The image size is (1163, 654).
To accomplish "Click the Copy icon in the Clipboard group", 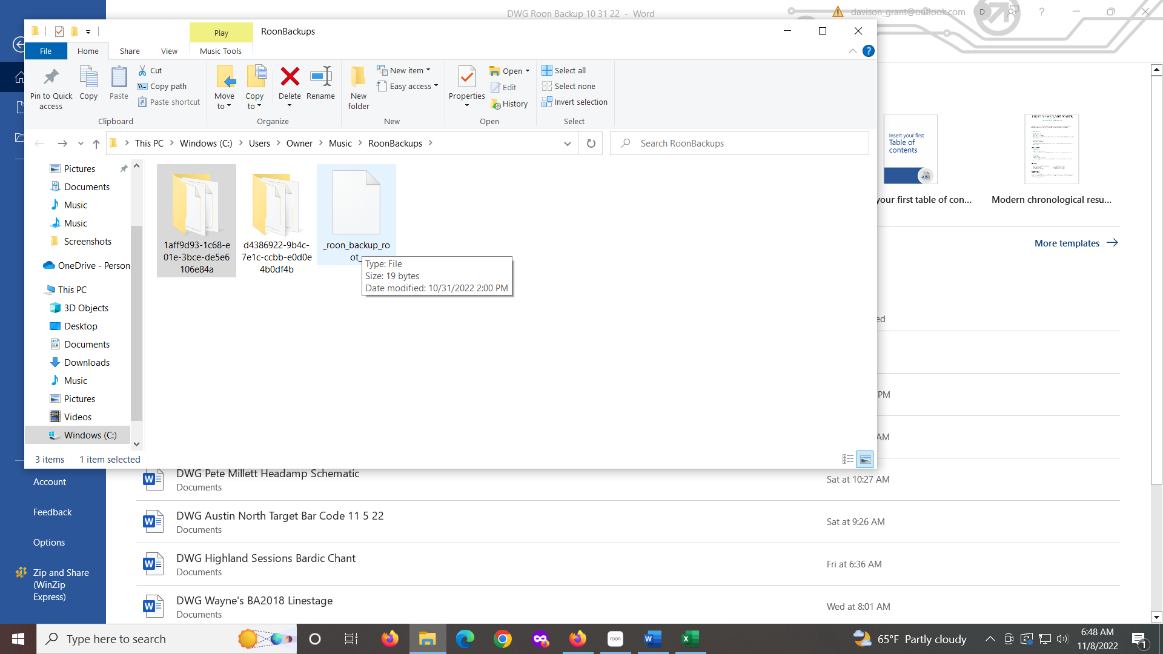I will pyautogui.click(x=88, y=77).
